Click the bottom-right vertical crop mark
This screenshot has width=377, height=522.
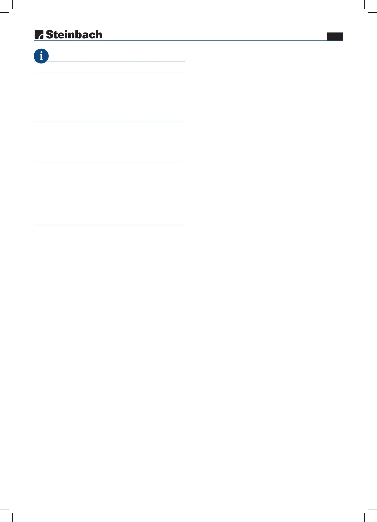[x=365, y=518]
